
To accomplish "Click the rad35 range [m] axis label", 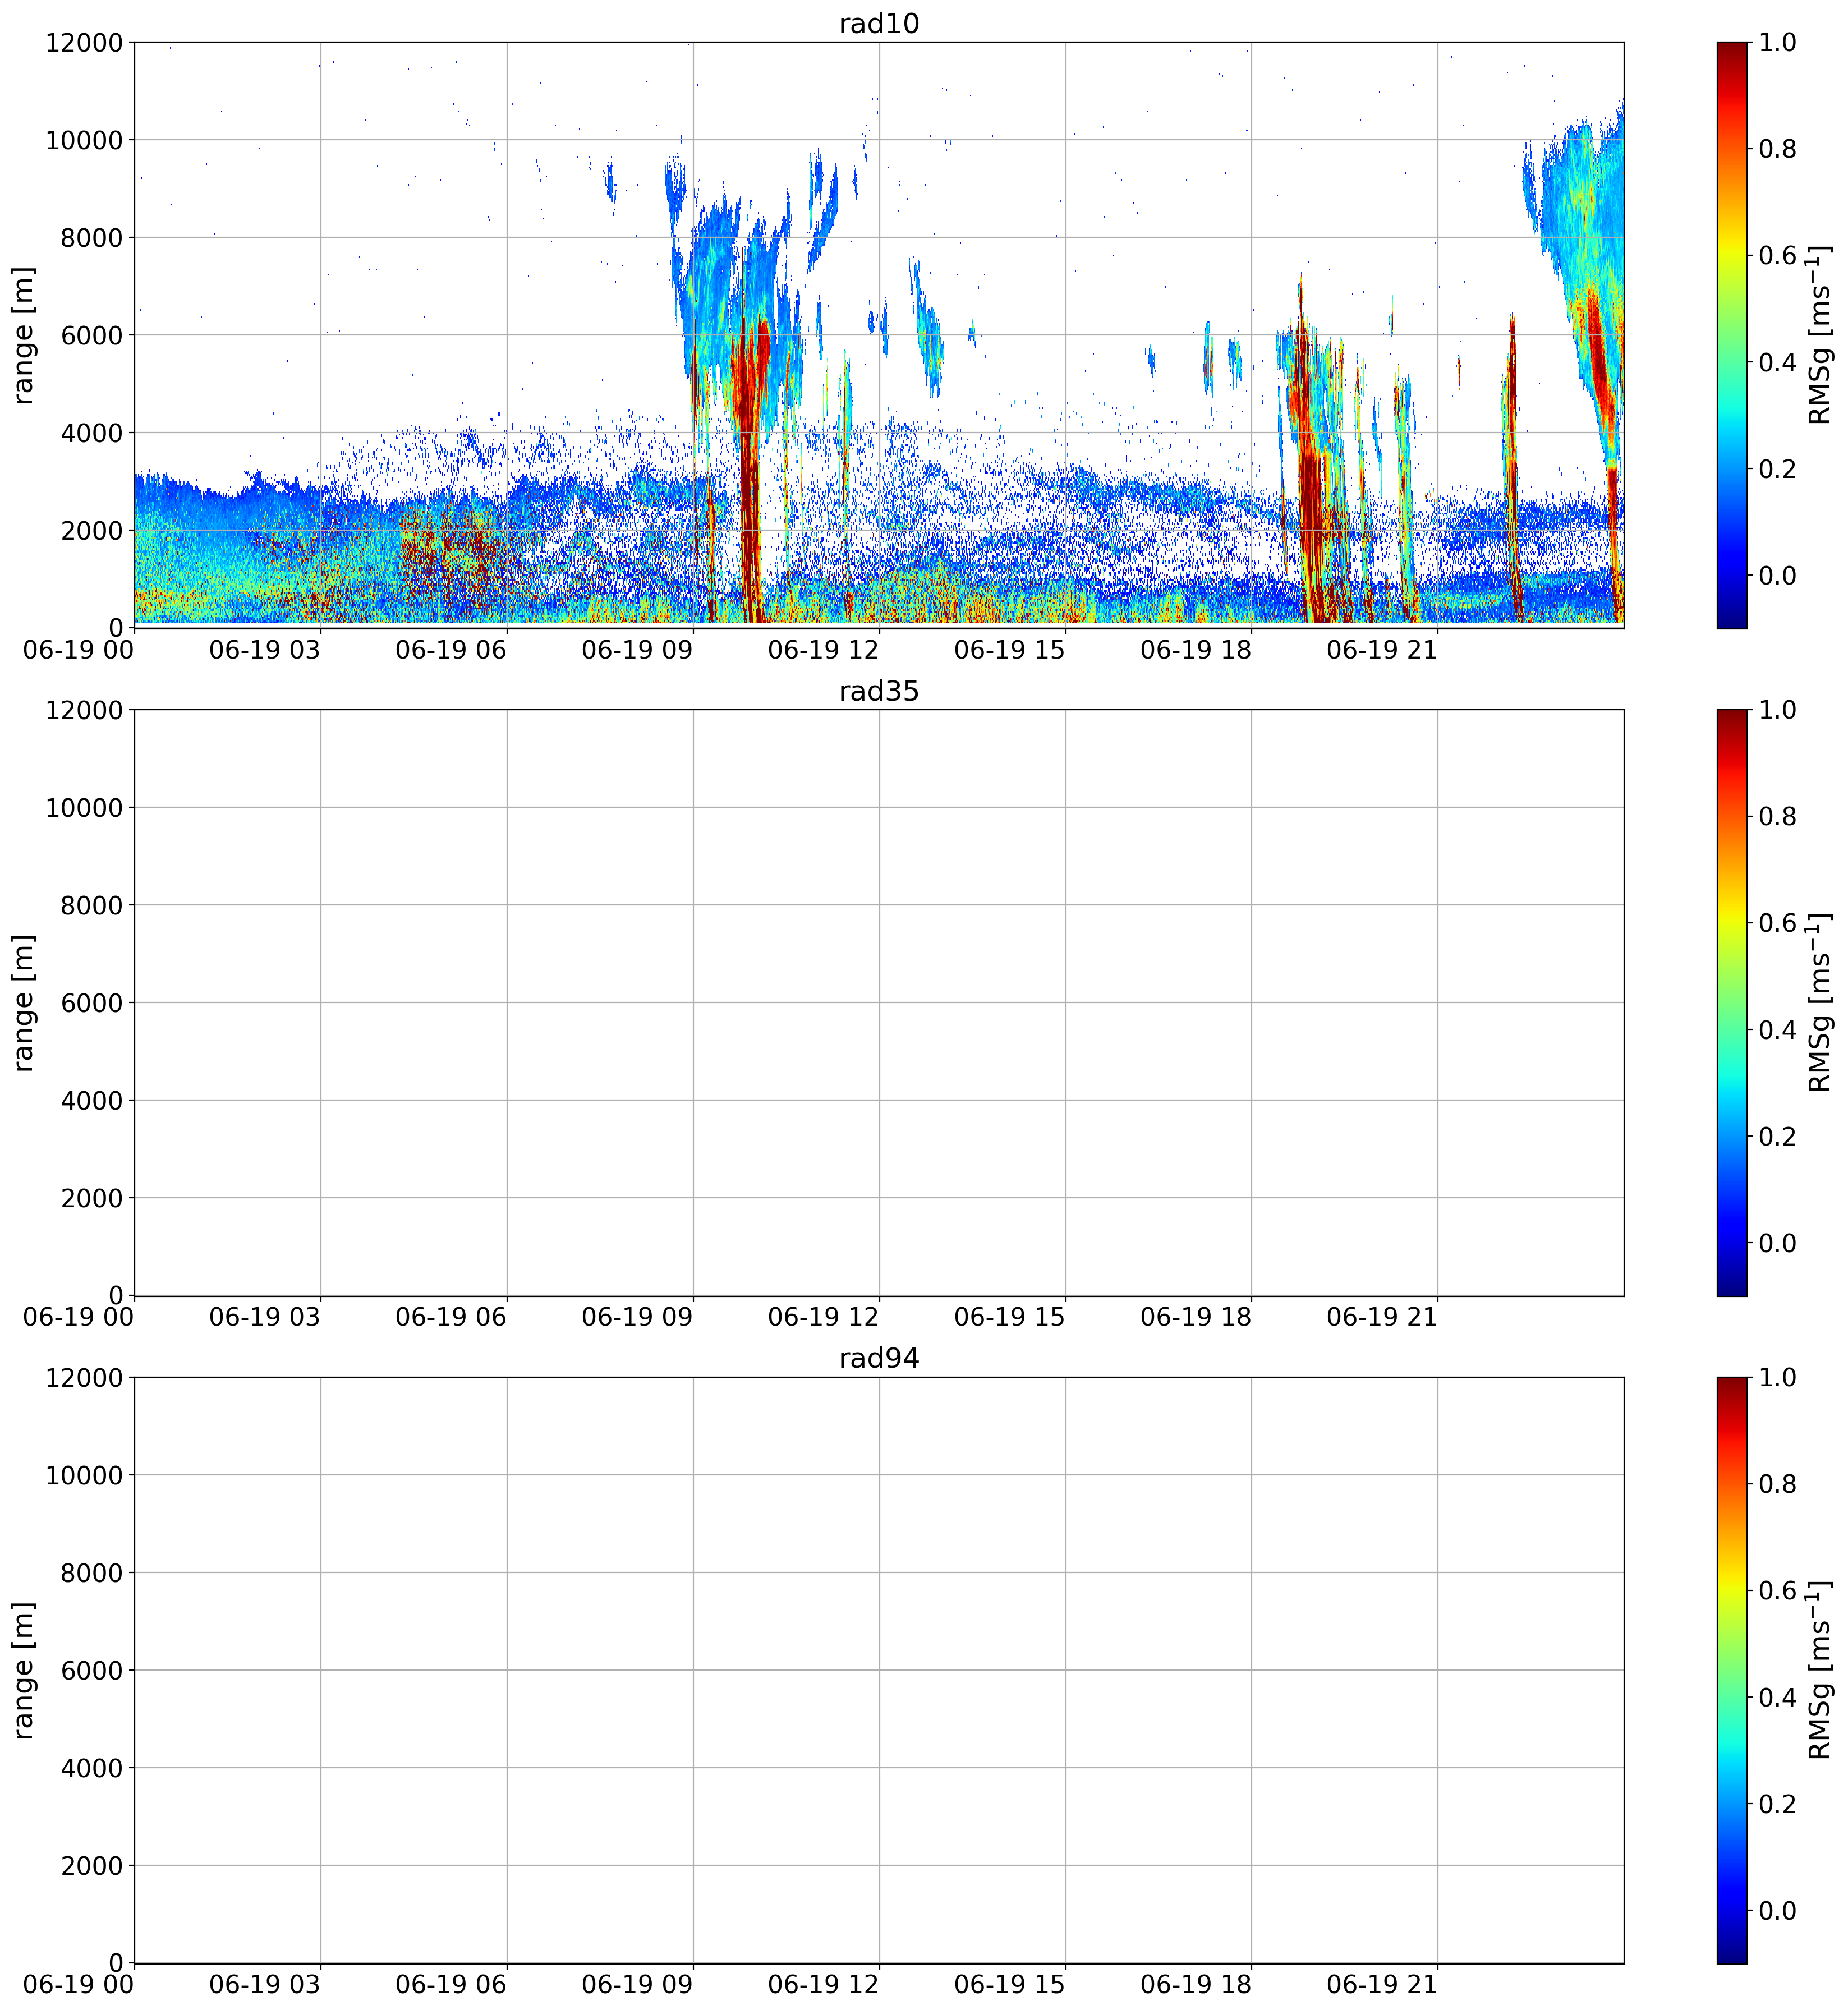I will pyautogui.click(x=24, y=1003).
